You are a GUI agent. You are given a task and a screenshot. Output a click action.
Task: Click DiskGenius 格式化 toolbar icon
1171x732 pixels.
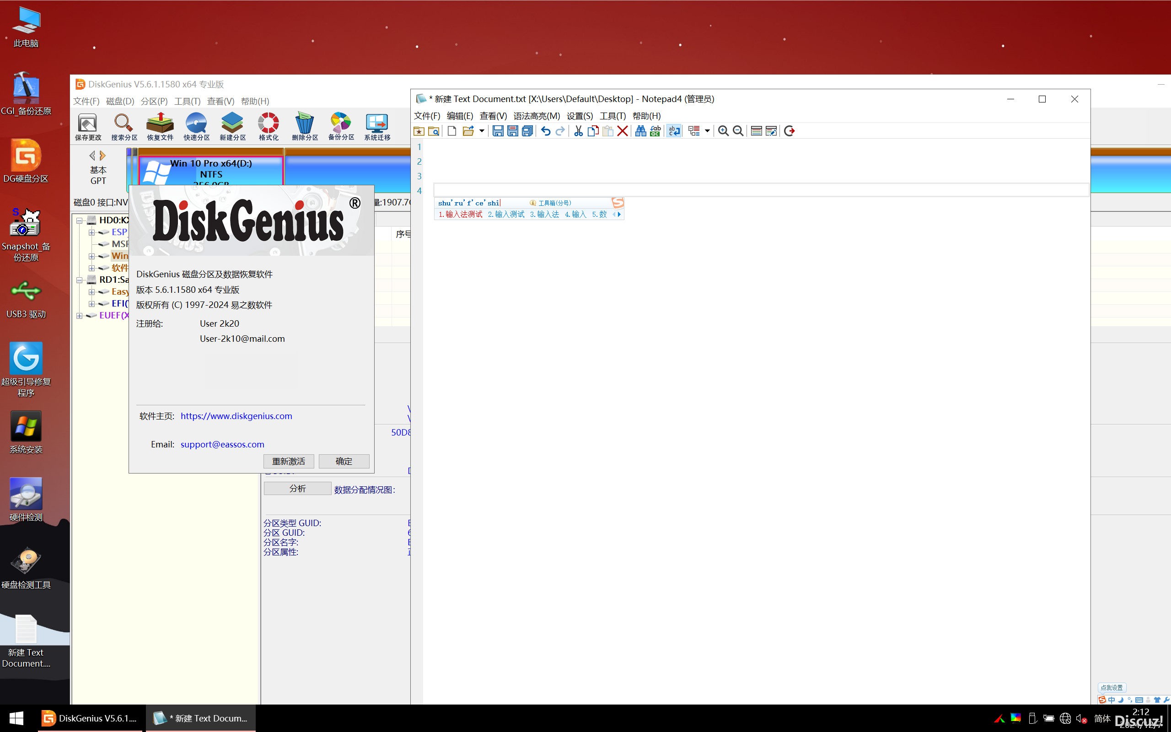pyautogui.click(x=269, y=127)
